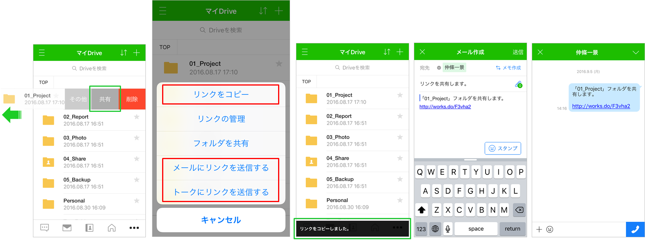This screenshot has width=645, height=240.
Task: Open the talk (chat bubble) tab in the leftmost bottom bar
Action: (45, 228)
